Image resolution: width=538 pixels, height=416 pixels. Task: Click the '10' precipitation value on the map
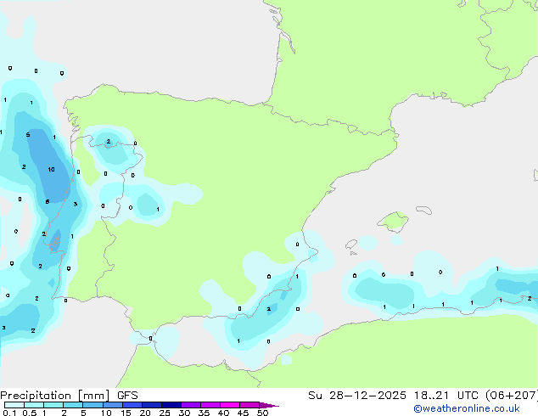[x=51, y=169]
